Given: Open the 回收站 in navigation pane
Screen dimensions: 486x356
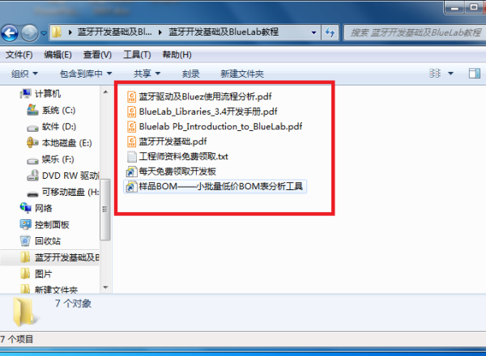Looking at the screenshot, I should click(40, 241).
